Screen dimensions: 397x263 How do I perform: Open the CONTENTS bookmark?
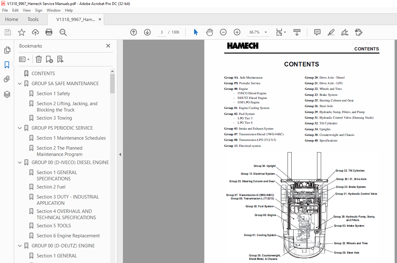click(x=43, y=74)
